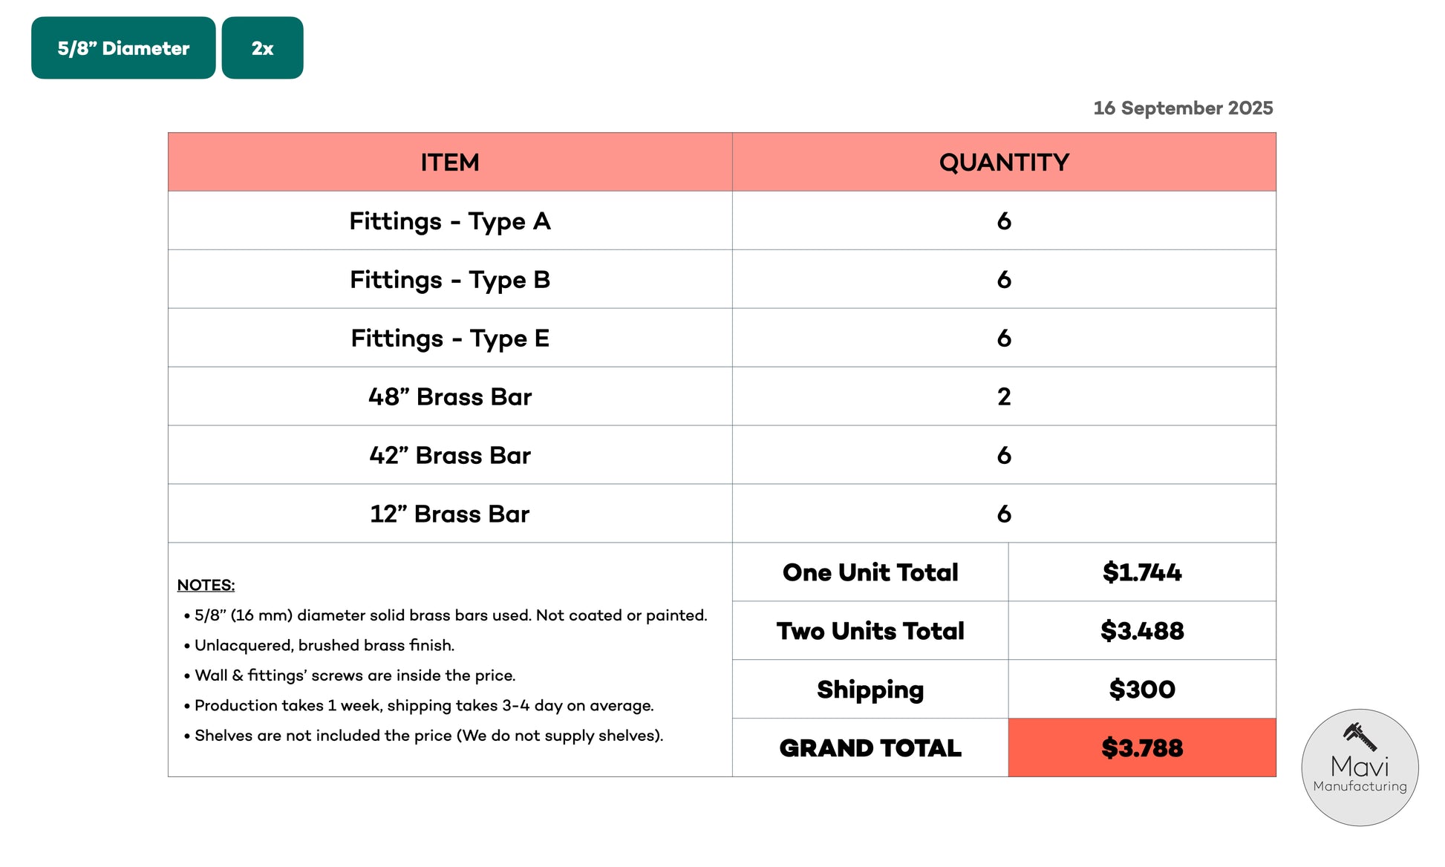The width and height of the screenshot is (1445, 867).
Task: Click the $3.488 Two Units amount
Action: point(1142,631)
